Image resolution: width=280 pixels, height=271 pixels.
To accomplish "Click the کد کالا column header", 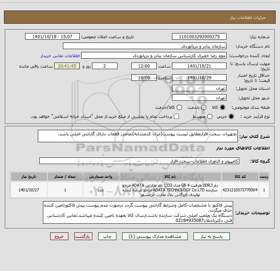I will coord(240,176).
